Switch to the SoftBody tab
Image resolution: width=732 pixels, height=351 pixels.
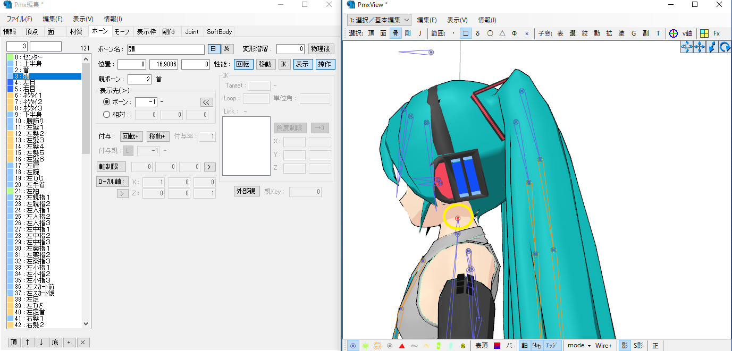(219, 32)
